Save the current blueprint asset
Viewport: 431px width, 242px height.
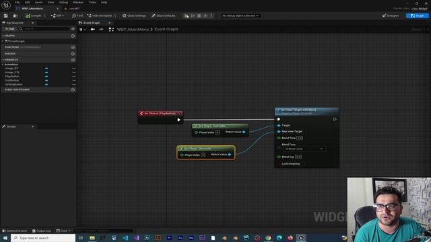(6, 15)
